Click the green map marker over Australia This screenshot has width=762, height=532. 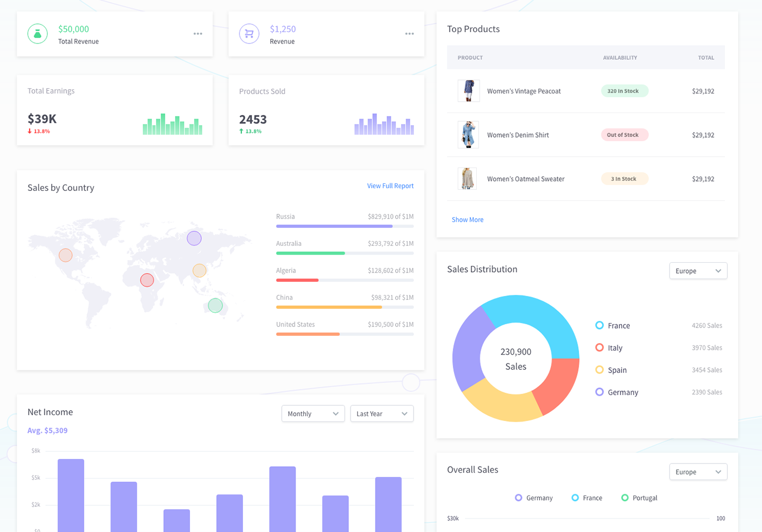coord(216,306)
